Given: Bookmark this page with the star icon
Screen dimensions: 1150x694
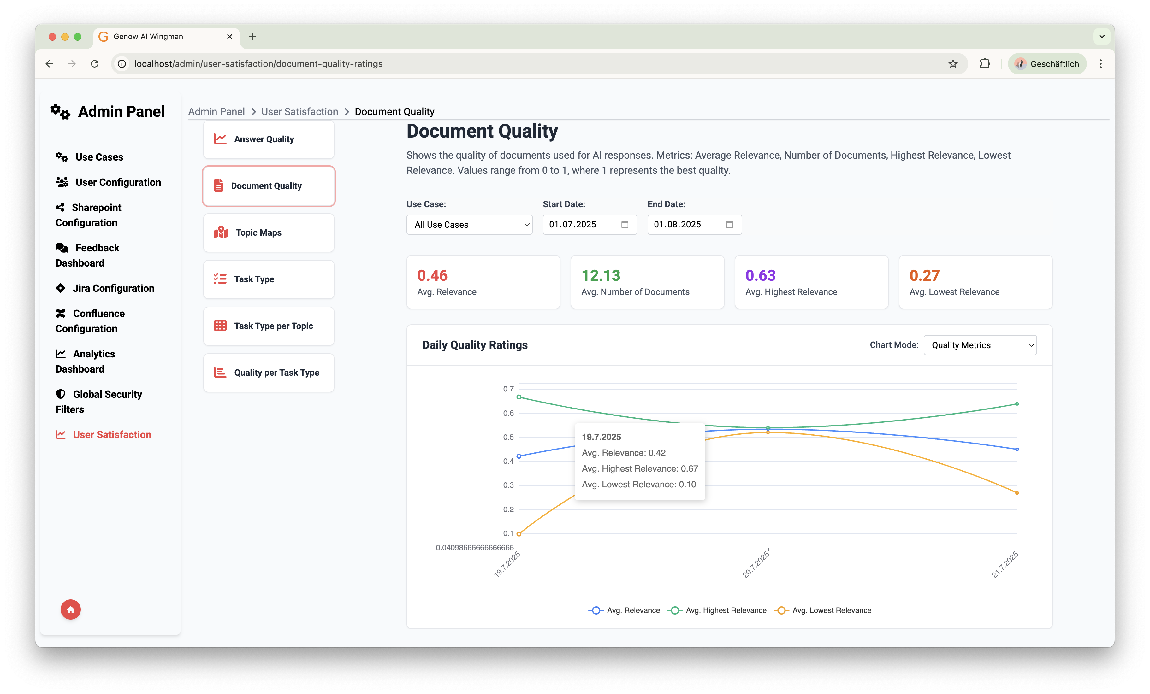Looking at the screenshot, I should (952, 64).
